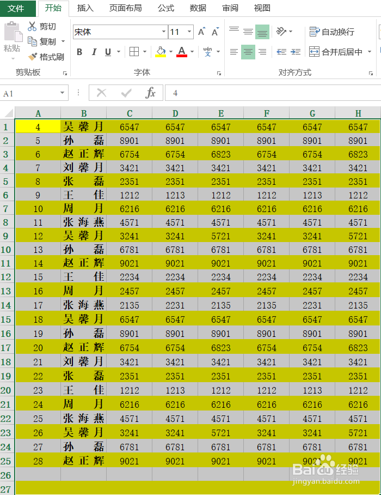
Task: Select row 26 header
Action: point(7,475)
